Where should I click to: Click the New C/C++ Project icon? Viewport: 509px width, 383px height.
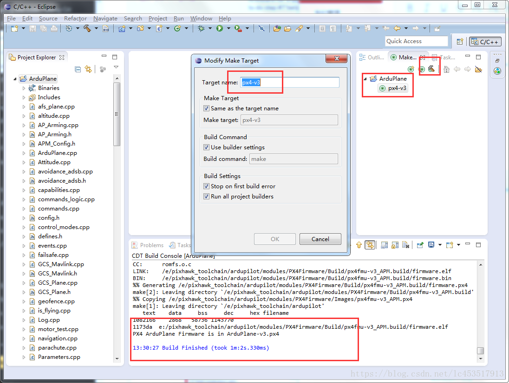pos(122,28)
